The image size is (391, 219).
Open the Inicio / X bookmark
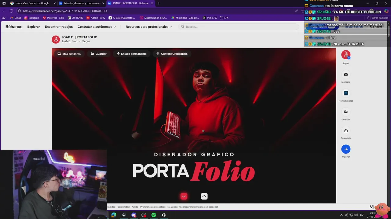coord(210,18)
